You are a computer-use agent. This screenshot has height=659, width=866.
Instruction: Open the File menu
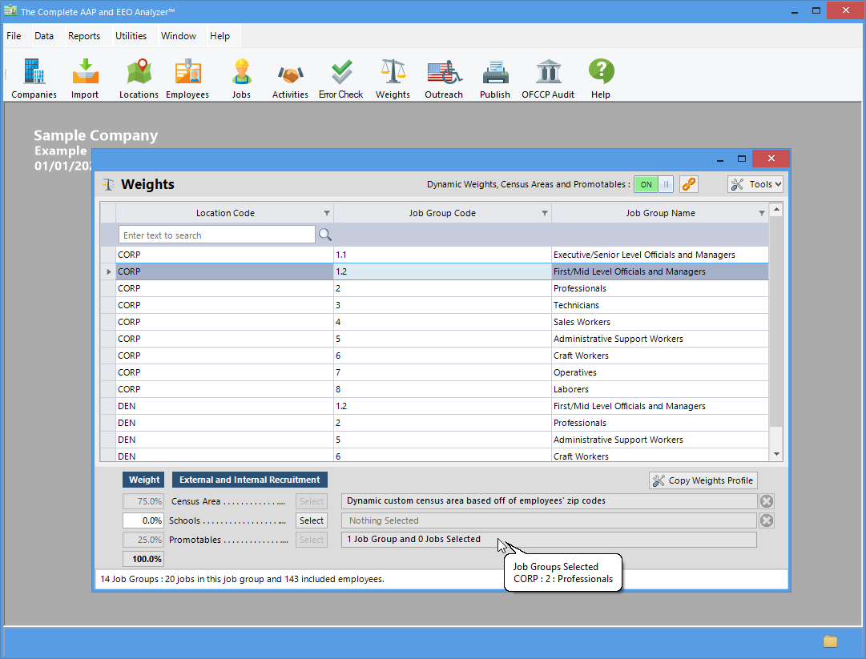pyautogui.click(x=14, y=36)
